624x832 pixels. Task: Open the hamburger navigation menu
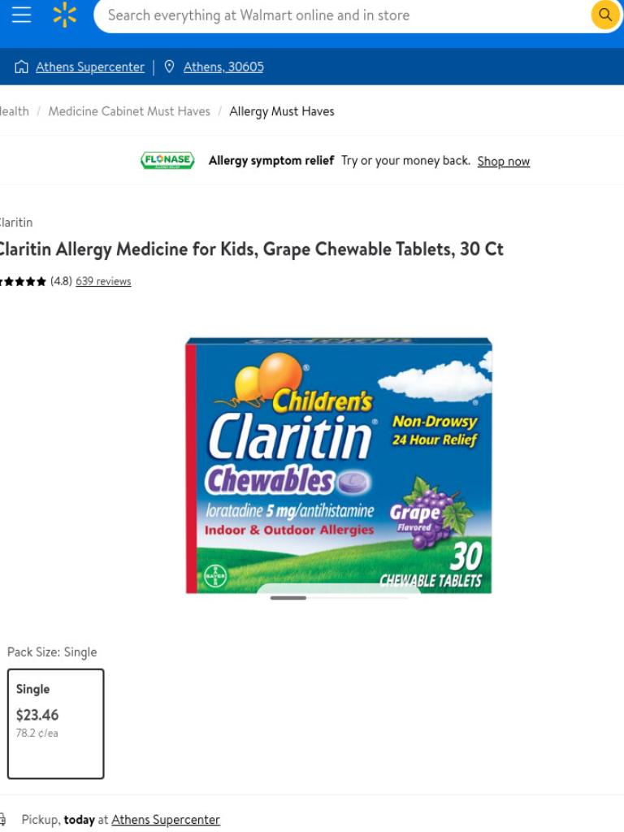point(21,15)
